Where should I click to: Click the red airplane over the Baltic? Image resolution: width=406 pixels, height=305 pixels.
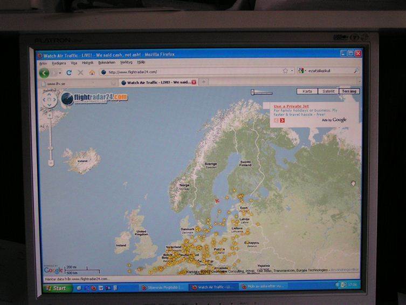pos(217,201)
